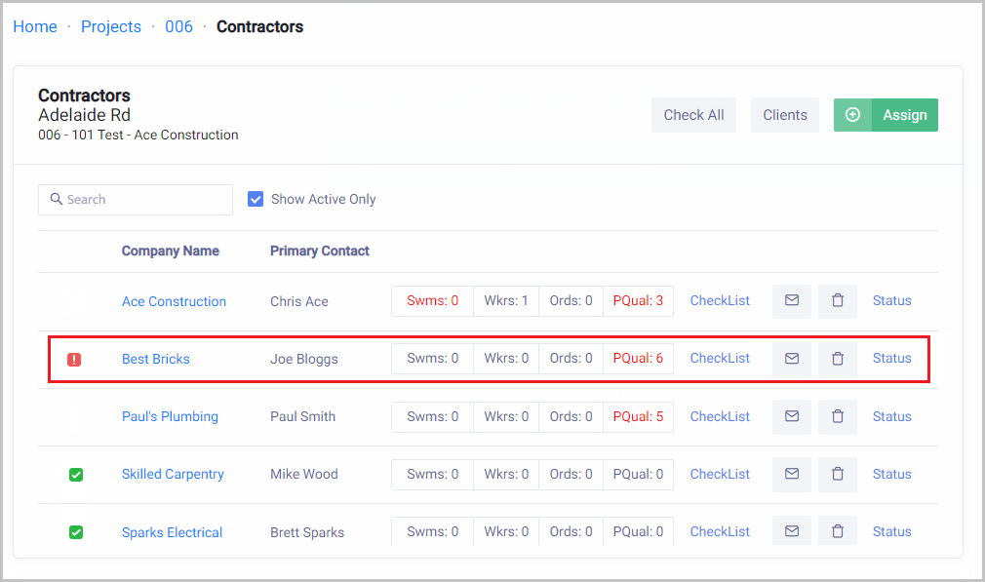Click the plus icon on Assign button
The width and height of the screenshot is (985, 582).
coord(852,115)
